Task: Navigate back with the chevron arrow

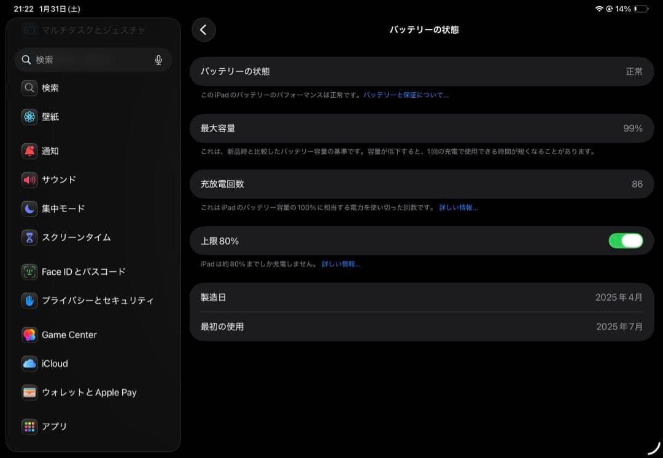Action: pyautogui.click(x=203, y=30)
